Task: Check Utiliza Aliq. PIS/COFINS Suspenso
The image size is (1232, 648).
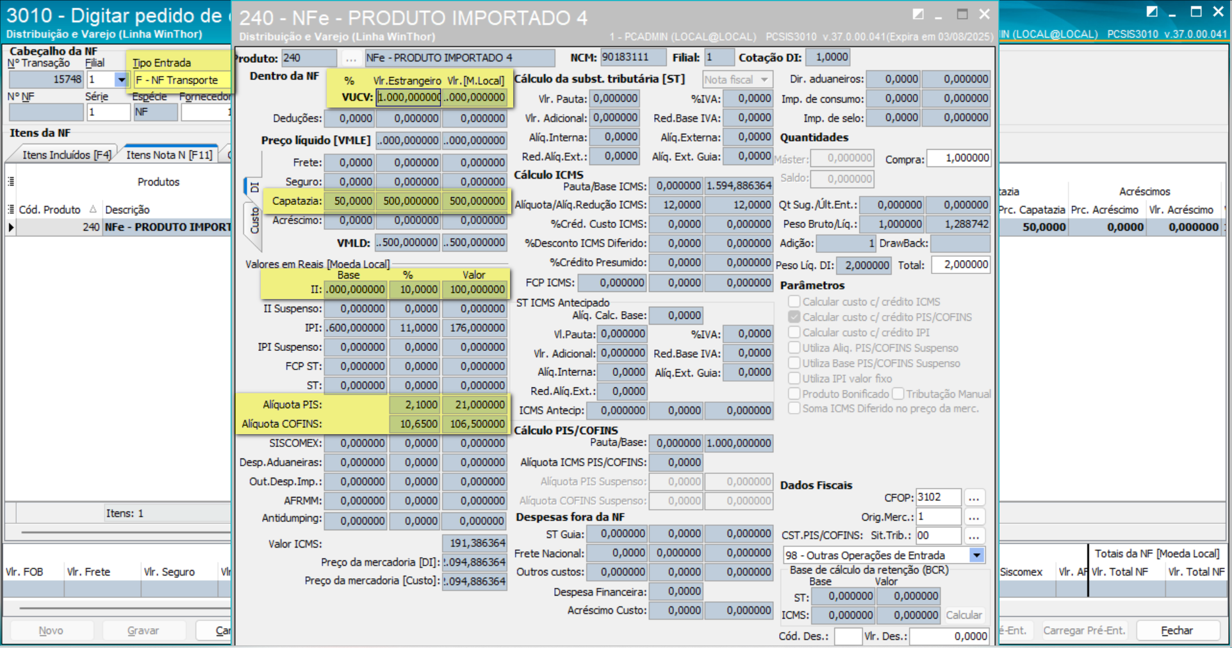Action: tap(794, 348)
